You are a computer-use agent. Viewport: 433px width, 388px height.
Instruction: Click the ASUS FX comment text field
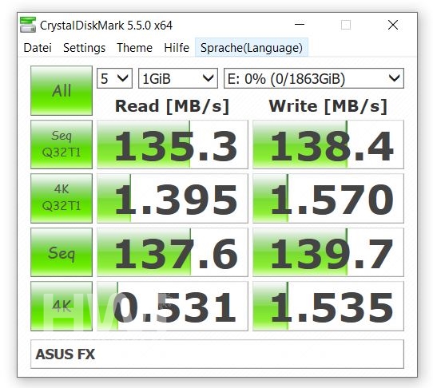[217, 354]
